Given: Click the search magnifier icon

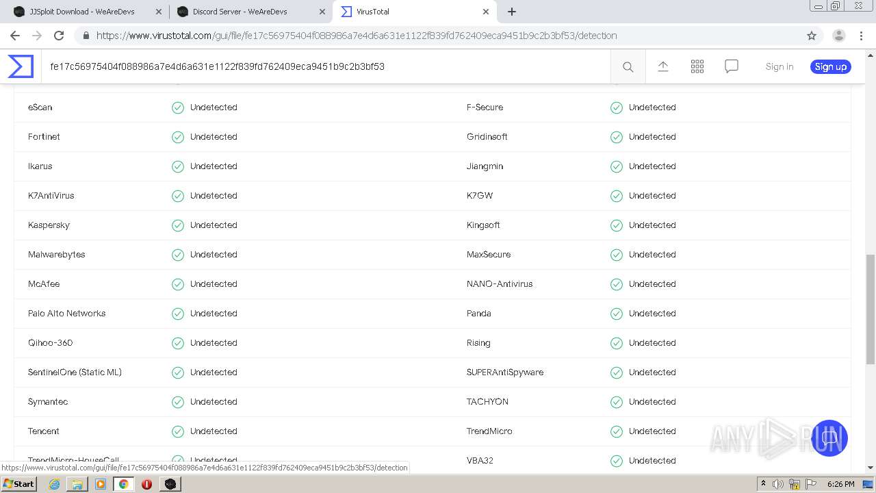Looking at the screenshot, I should [x=628, y=66].
